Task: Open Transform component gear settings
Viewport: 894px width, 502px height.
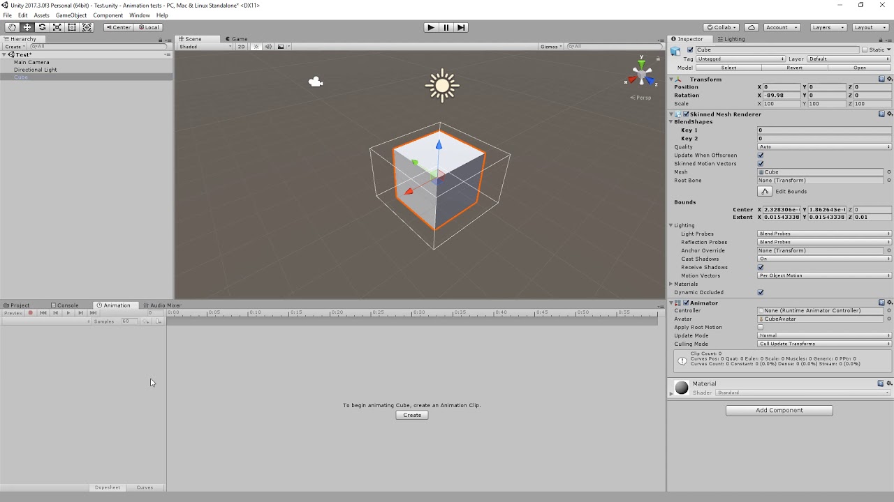Action: 889,79
